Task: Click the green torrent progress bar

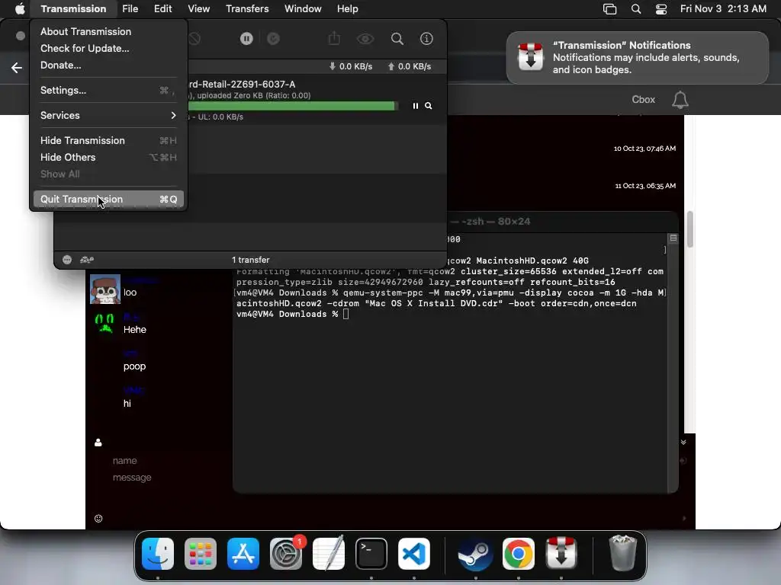Action: pyautogui.click(x=293, y=106)
